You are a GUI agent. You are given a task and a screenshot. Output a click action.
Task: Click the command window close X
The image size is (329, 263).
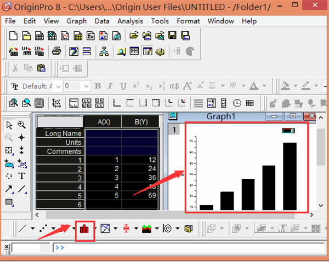pos(7,247)
